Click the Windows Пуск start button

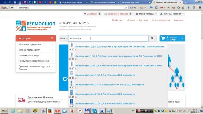(4, 111)
